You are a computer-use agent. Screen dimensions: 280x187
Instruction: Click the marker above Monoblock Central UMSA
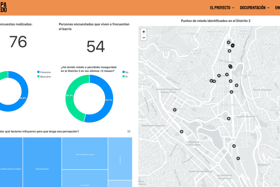coord(181,132)
